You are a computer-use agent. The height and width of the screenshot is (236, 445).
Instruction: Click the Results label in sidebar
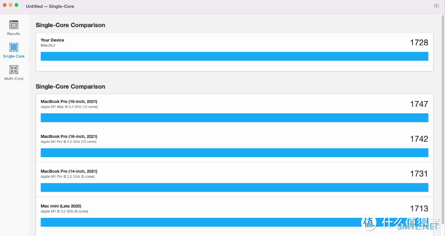[x=14, y=34]
